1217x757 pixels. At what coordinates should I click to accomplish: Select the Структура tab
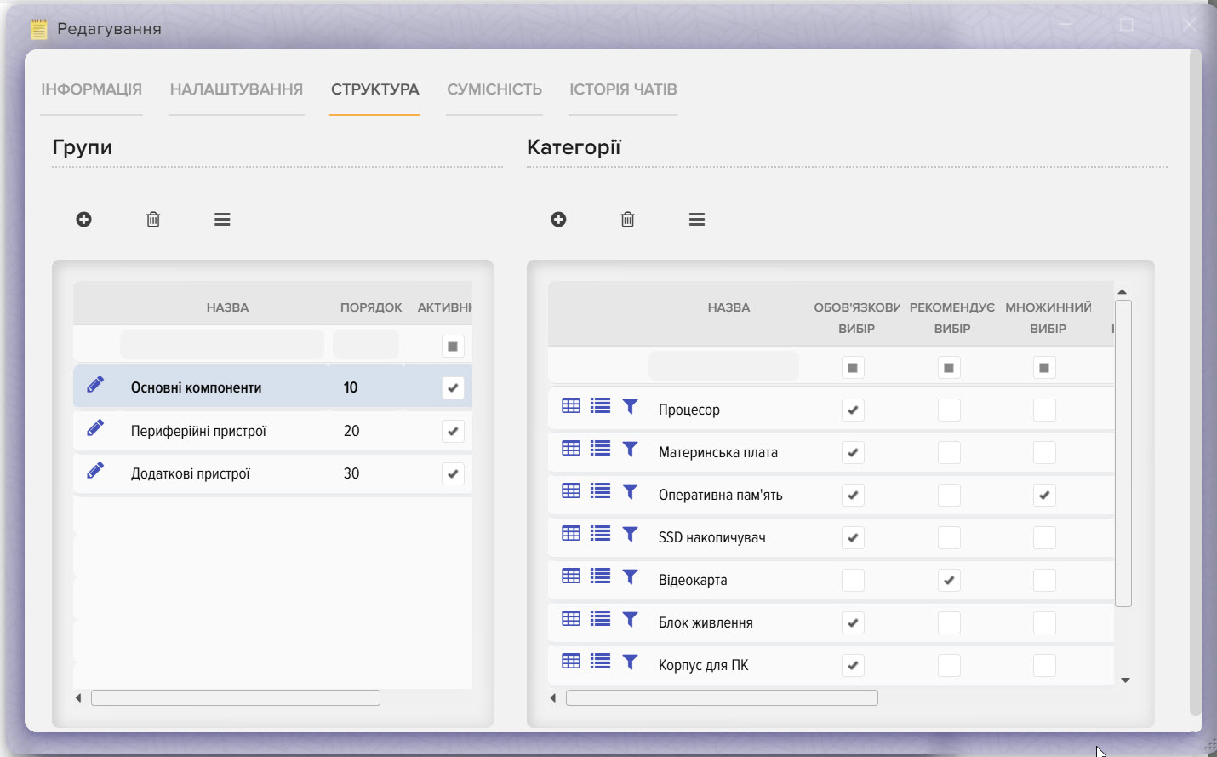pos(375,89)
